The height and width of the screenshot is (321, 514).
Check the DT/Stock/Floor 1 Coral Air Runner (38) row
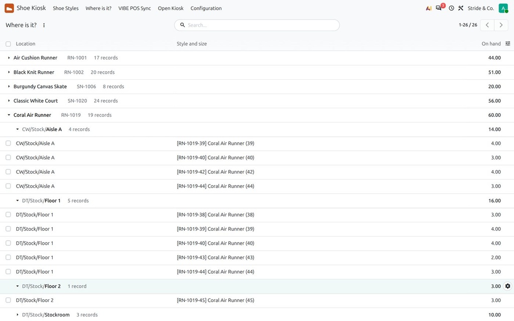coord(8,215)
